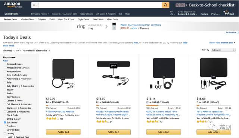The image size is (239, 138).
Task: Click the Ring doorbell product image
Action: (x=114, y=26)
